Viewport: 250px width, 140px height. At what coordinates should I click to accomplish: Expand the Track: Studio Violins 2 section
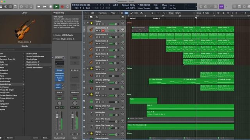click(x=54, y=39)
